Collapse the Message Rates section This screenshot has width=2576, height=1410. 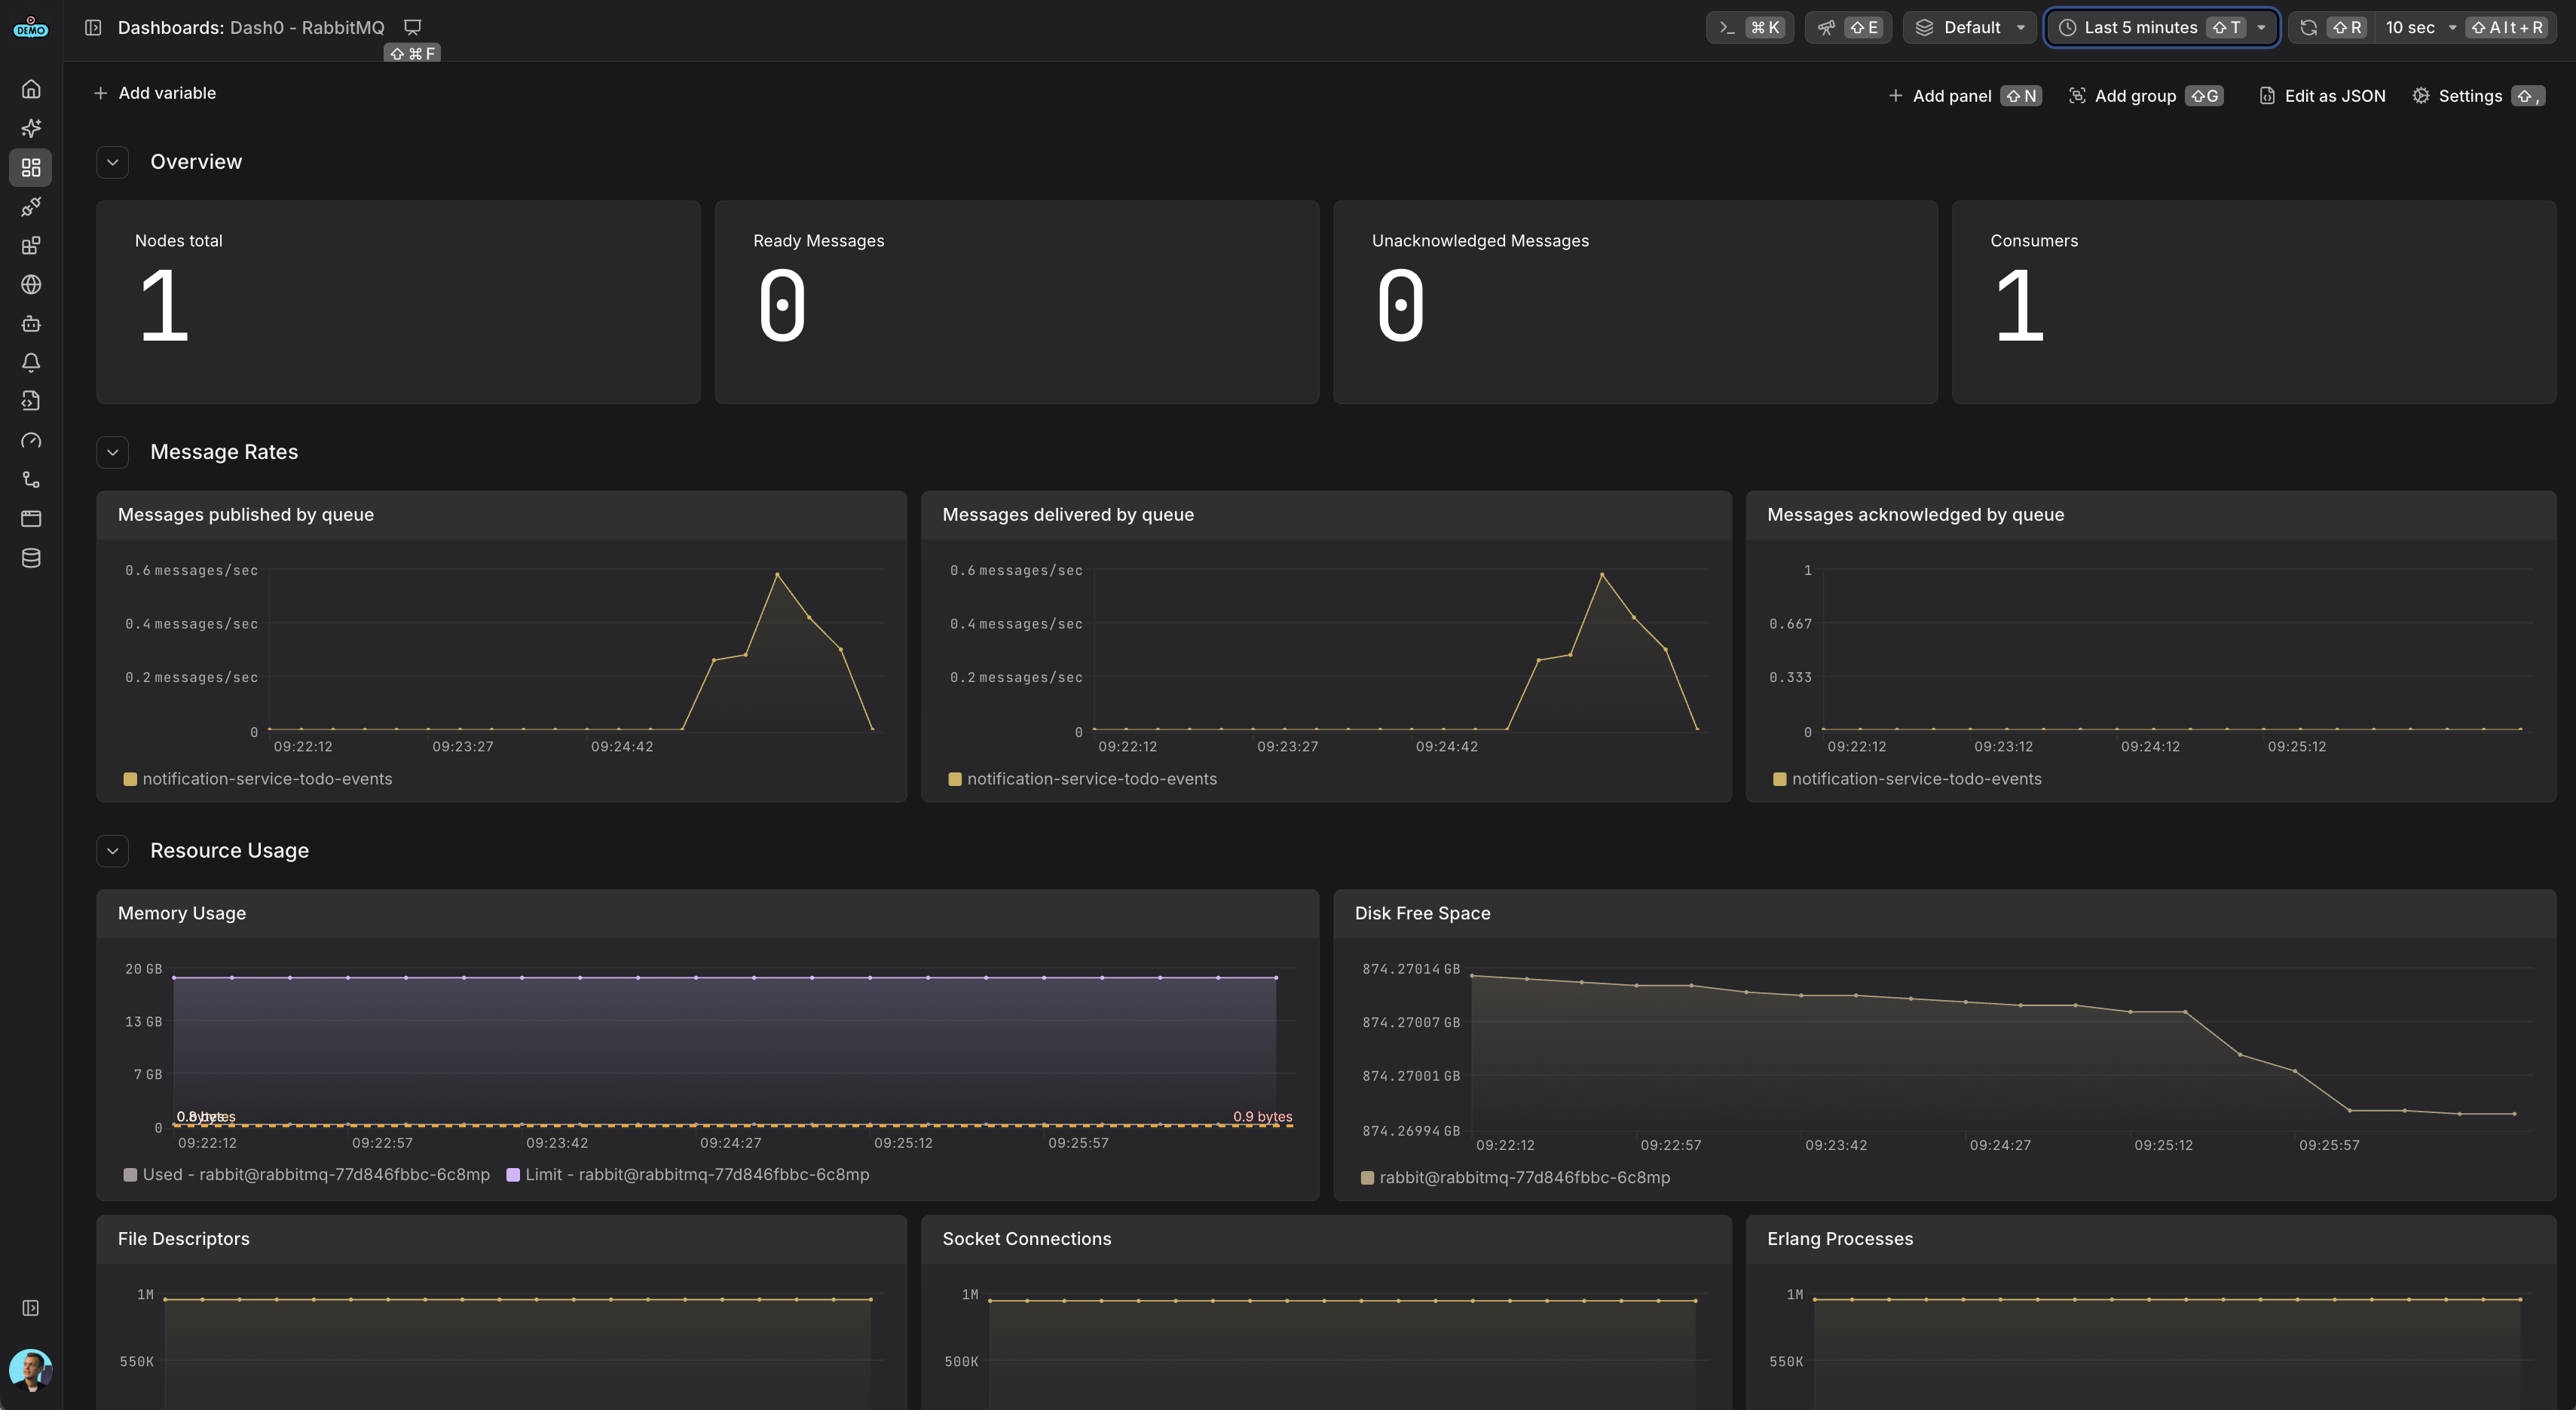click(113, 452)
